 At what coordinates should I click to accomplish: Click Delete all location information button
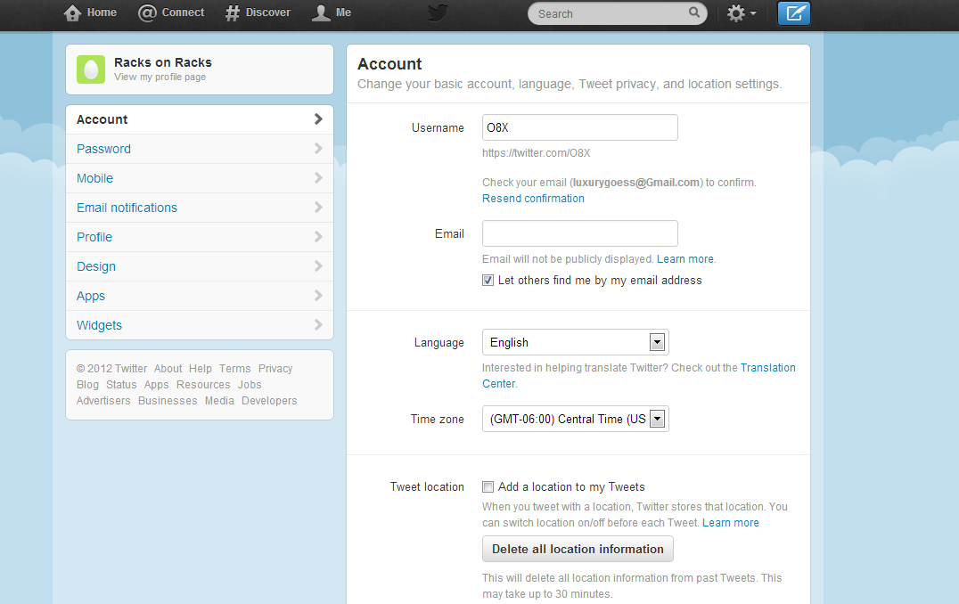[578, 549]
